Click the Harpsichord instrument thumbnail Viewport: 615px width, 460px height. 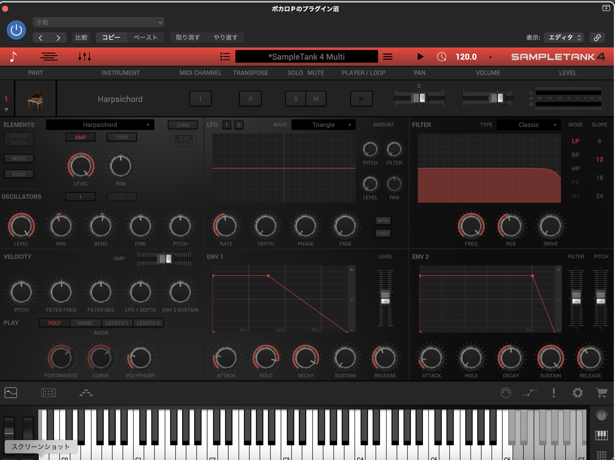point(35,99)
